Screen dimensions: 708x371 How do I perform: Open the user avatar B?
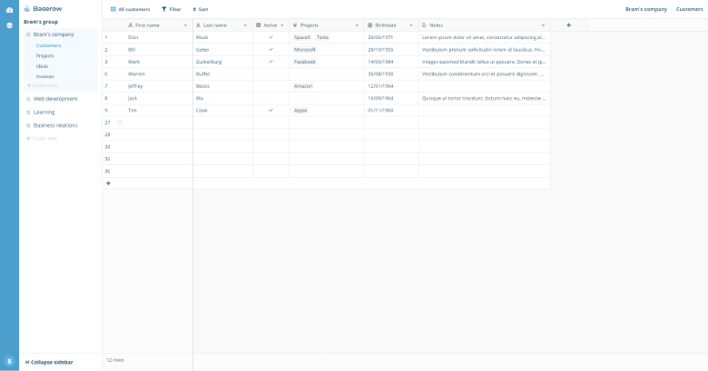[x=9, y=362]
